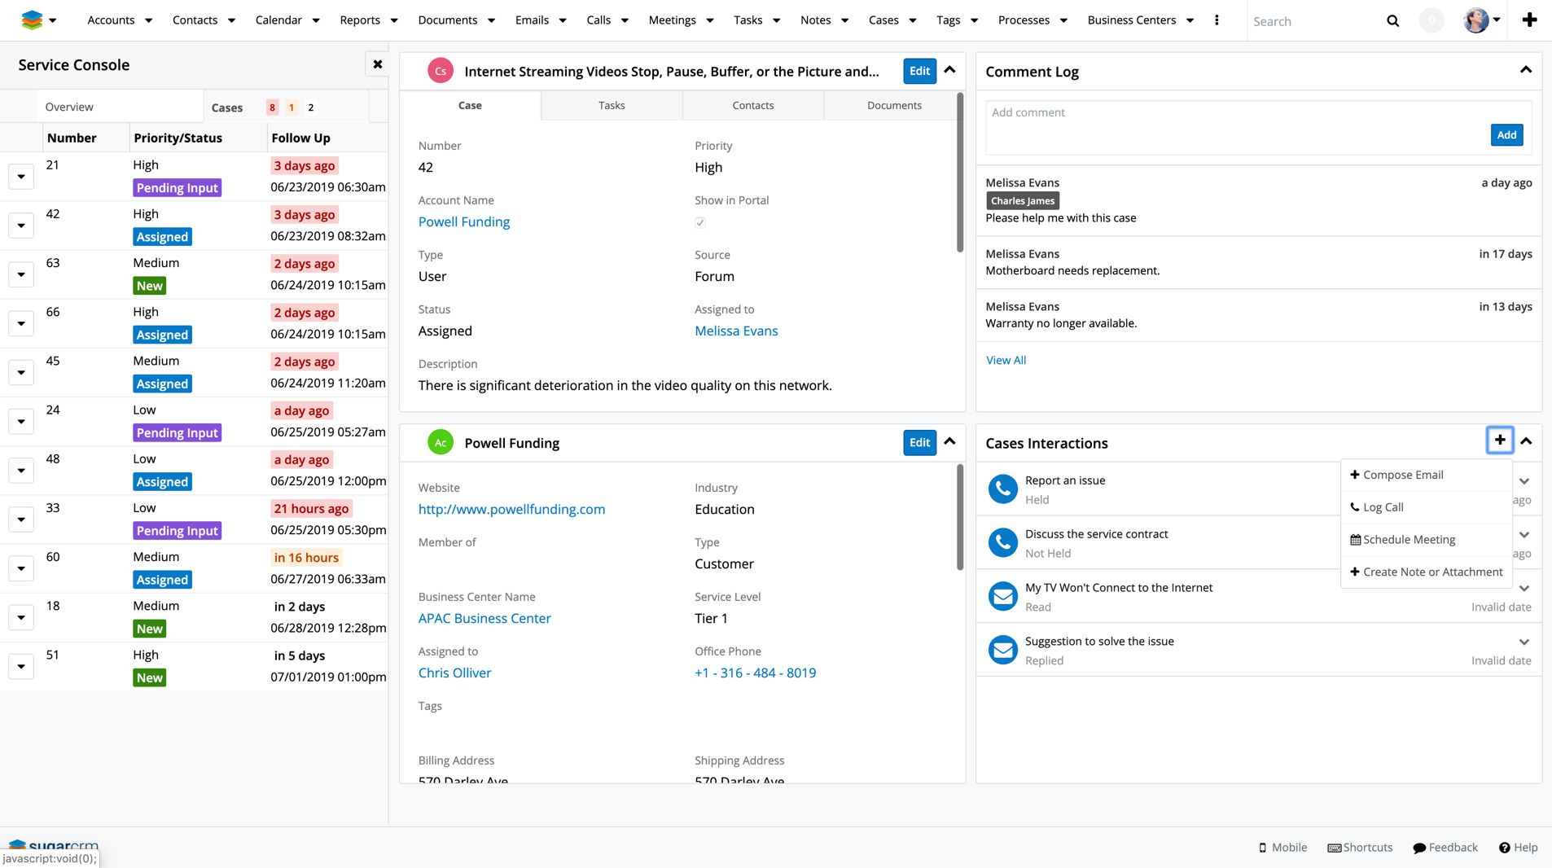Expand the Discuss the service contract interaction
The image size is (1552, 868).
coord(1524,534)
